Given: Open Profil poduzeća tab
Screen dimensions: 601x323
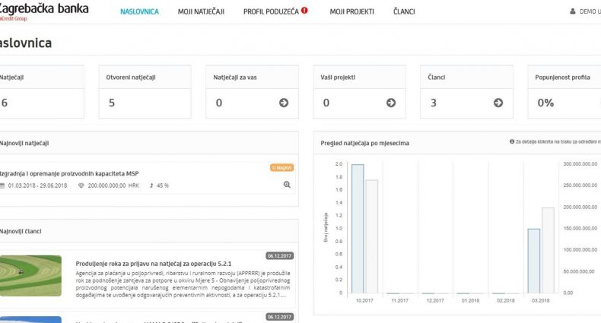Looking at the screenshot, I should tap(271, 12).
